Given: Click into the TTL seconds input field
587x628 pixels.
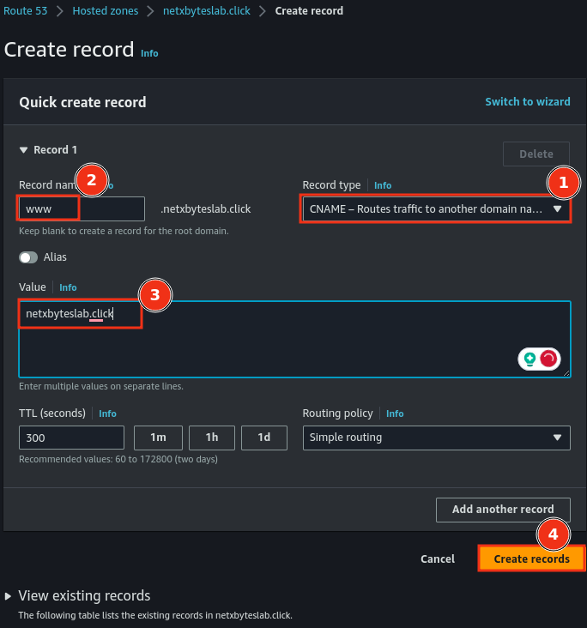Looking at the screenshot, I should [x=71, y=438].
